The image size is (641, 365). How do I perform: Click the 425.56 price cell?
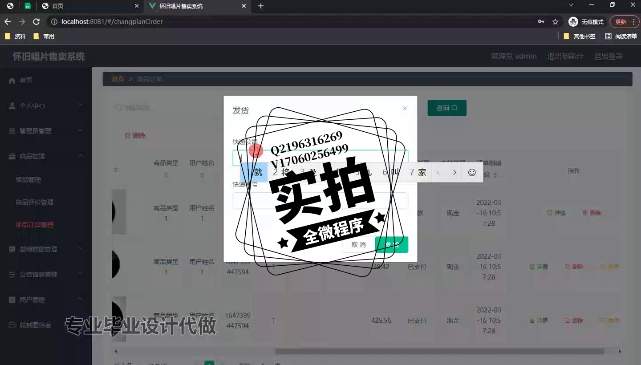(381, 320)
